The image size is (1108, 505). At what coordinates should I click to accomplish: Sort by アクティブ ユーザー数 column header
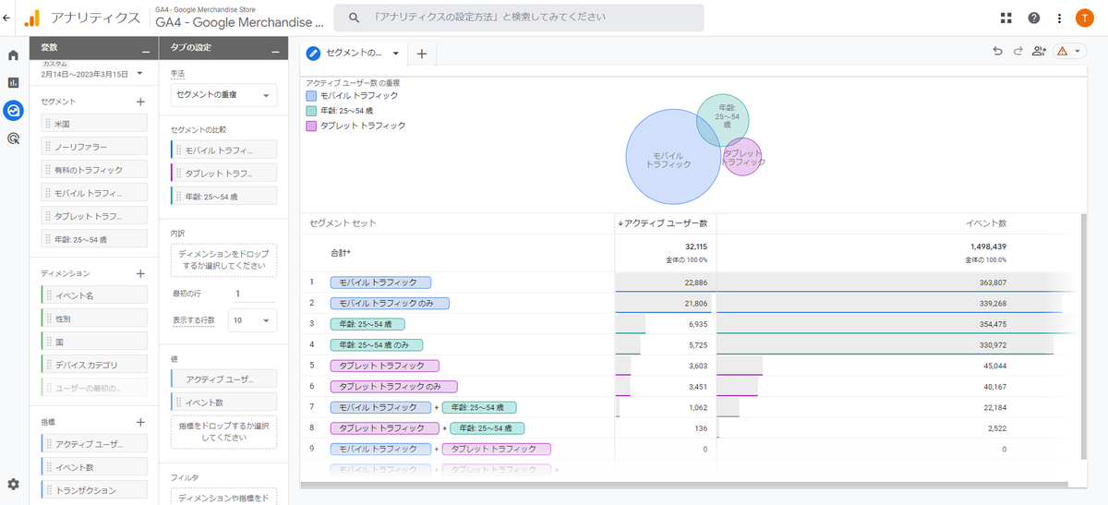coord(665,223)
